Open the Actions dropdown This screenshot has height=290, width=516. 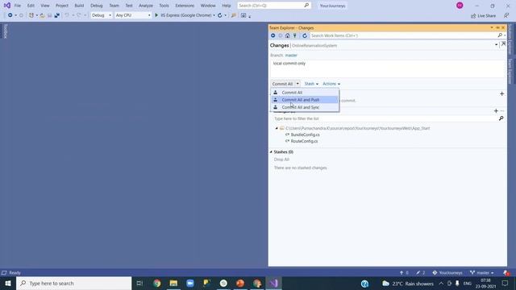click(331, 84)
